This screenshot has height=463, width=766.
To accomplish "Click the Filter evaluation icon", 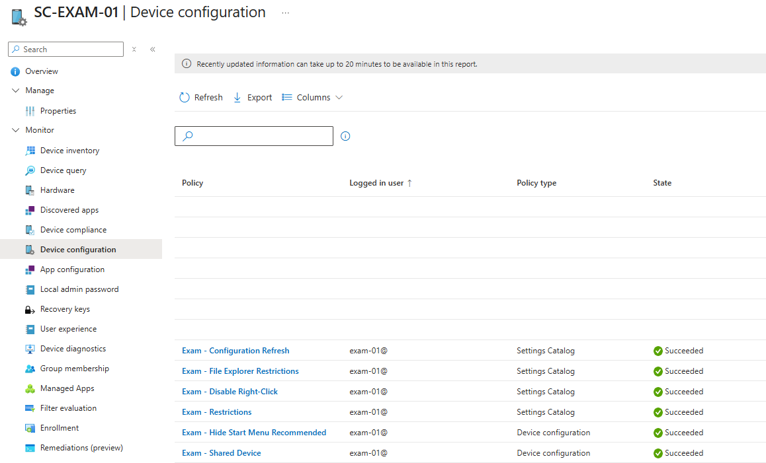I will pyautogui.click(x=30, y=409).
